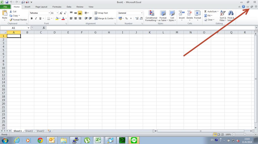Increase the cell indent
Image resolution: width=258 pixels, height=144 pixels.
coord(90,18)
